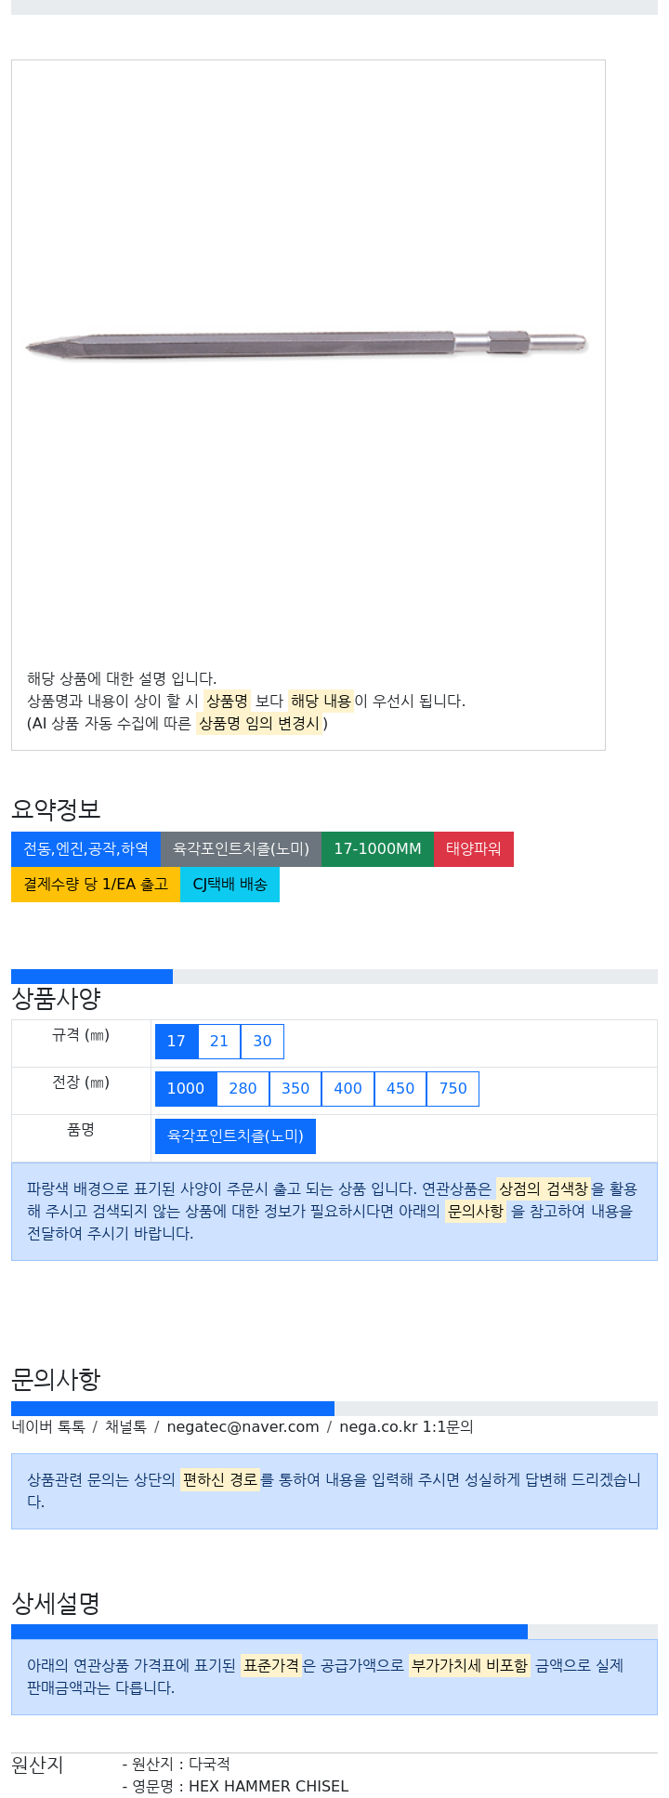Open the hex chisel product image
Image resolution: width=669 pixels, height=1798 pixels.
coord(307,345)
